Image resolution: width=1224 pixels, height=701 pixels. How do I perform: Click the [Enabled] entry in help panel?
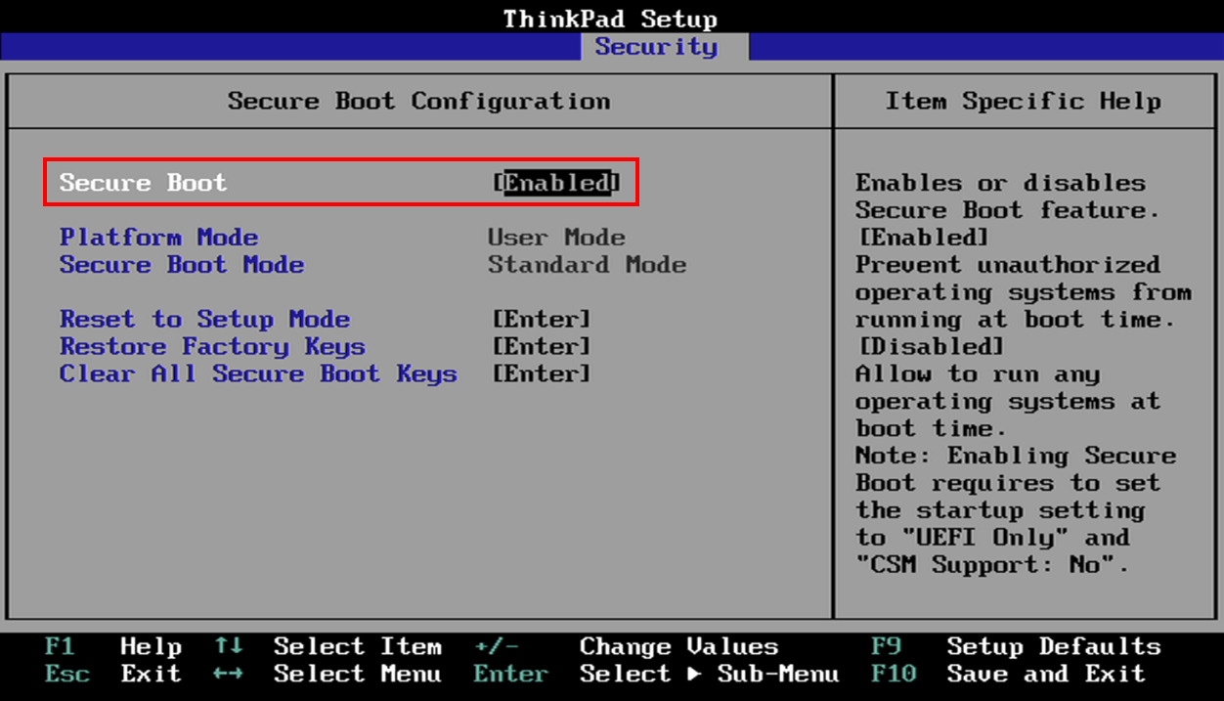click(x=923, y=238)
